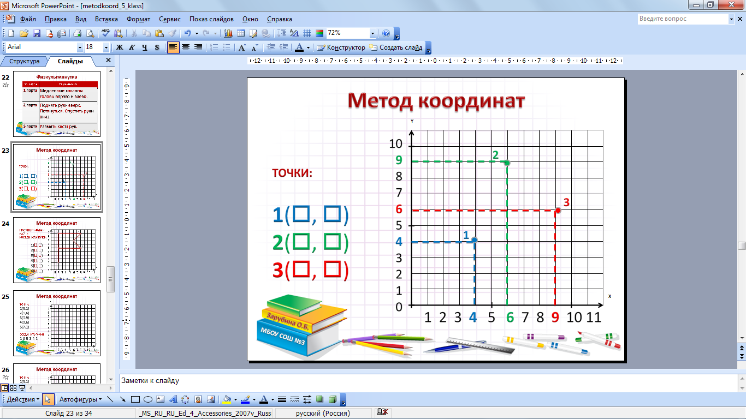Viewport: 746px width, 419px height.
Task: Toggle bold formatting (Ж)
Action: (x=120, y=47)
